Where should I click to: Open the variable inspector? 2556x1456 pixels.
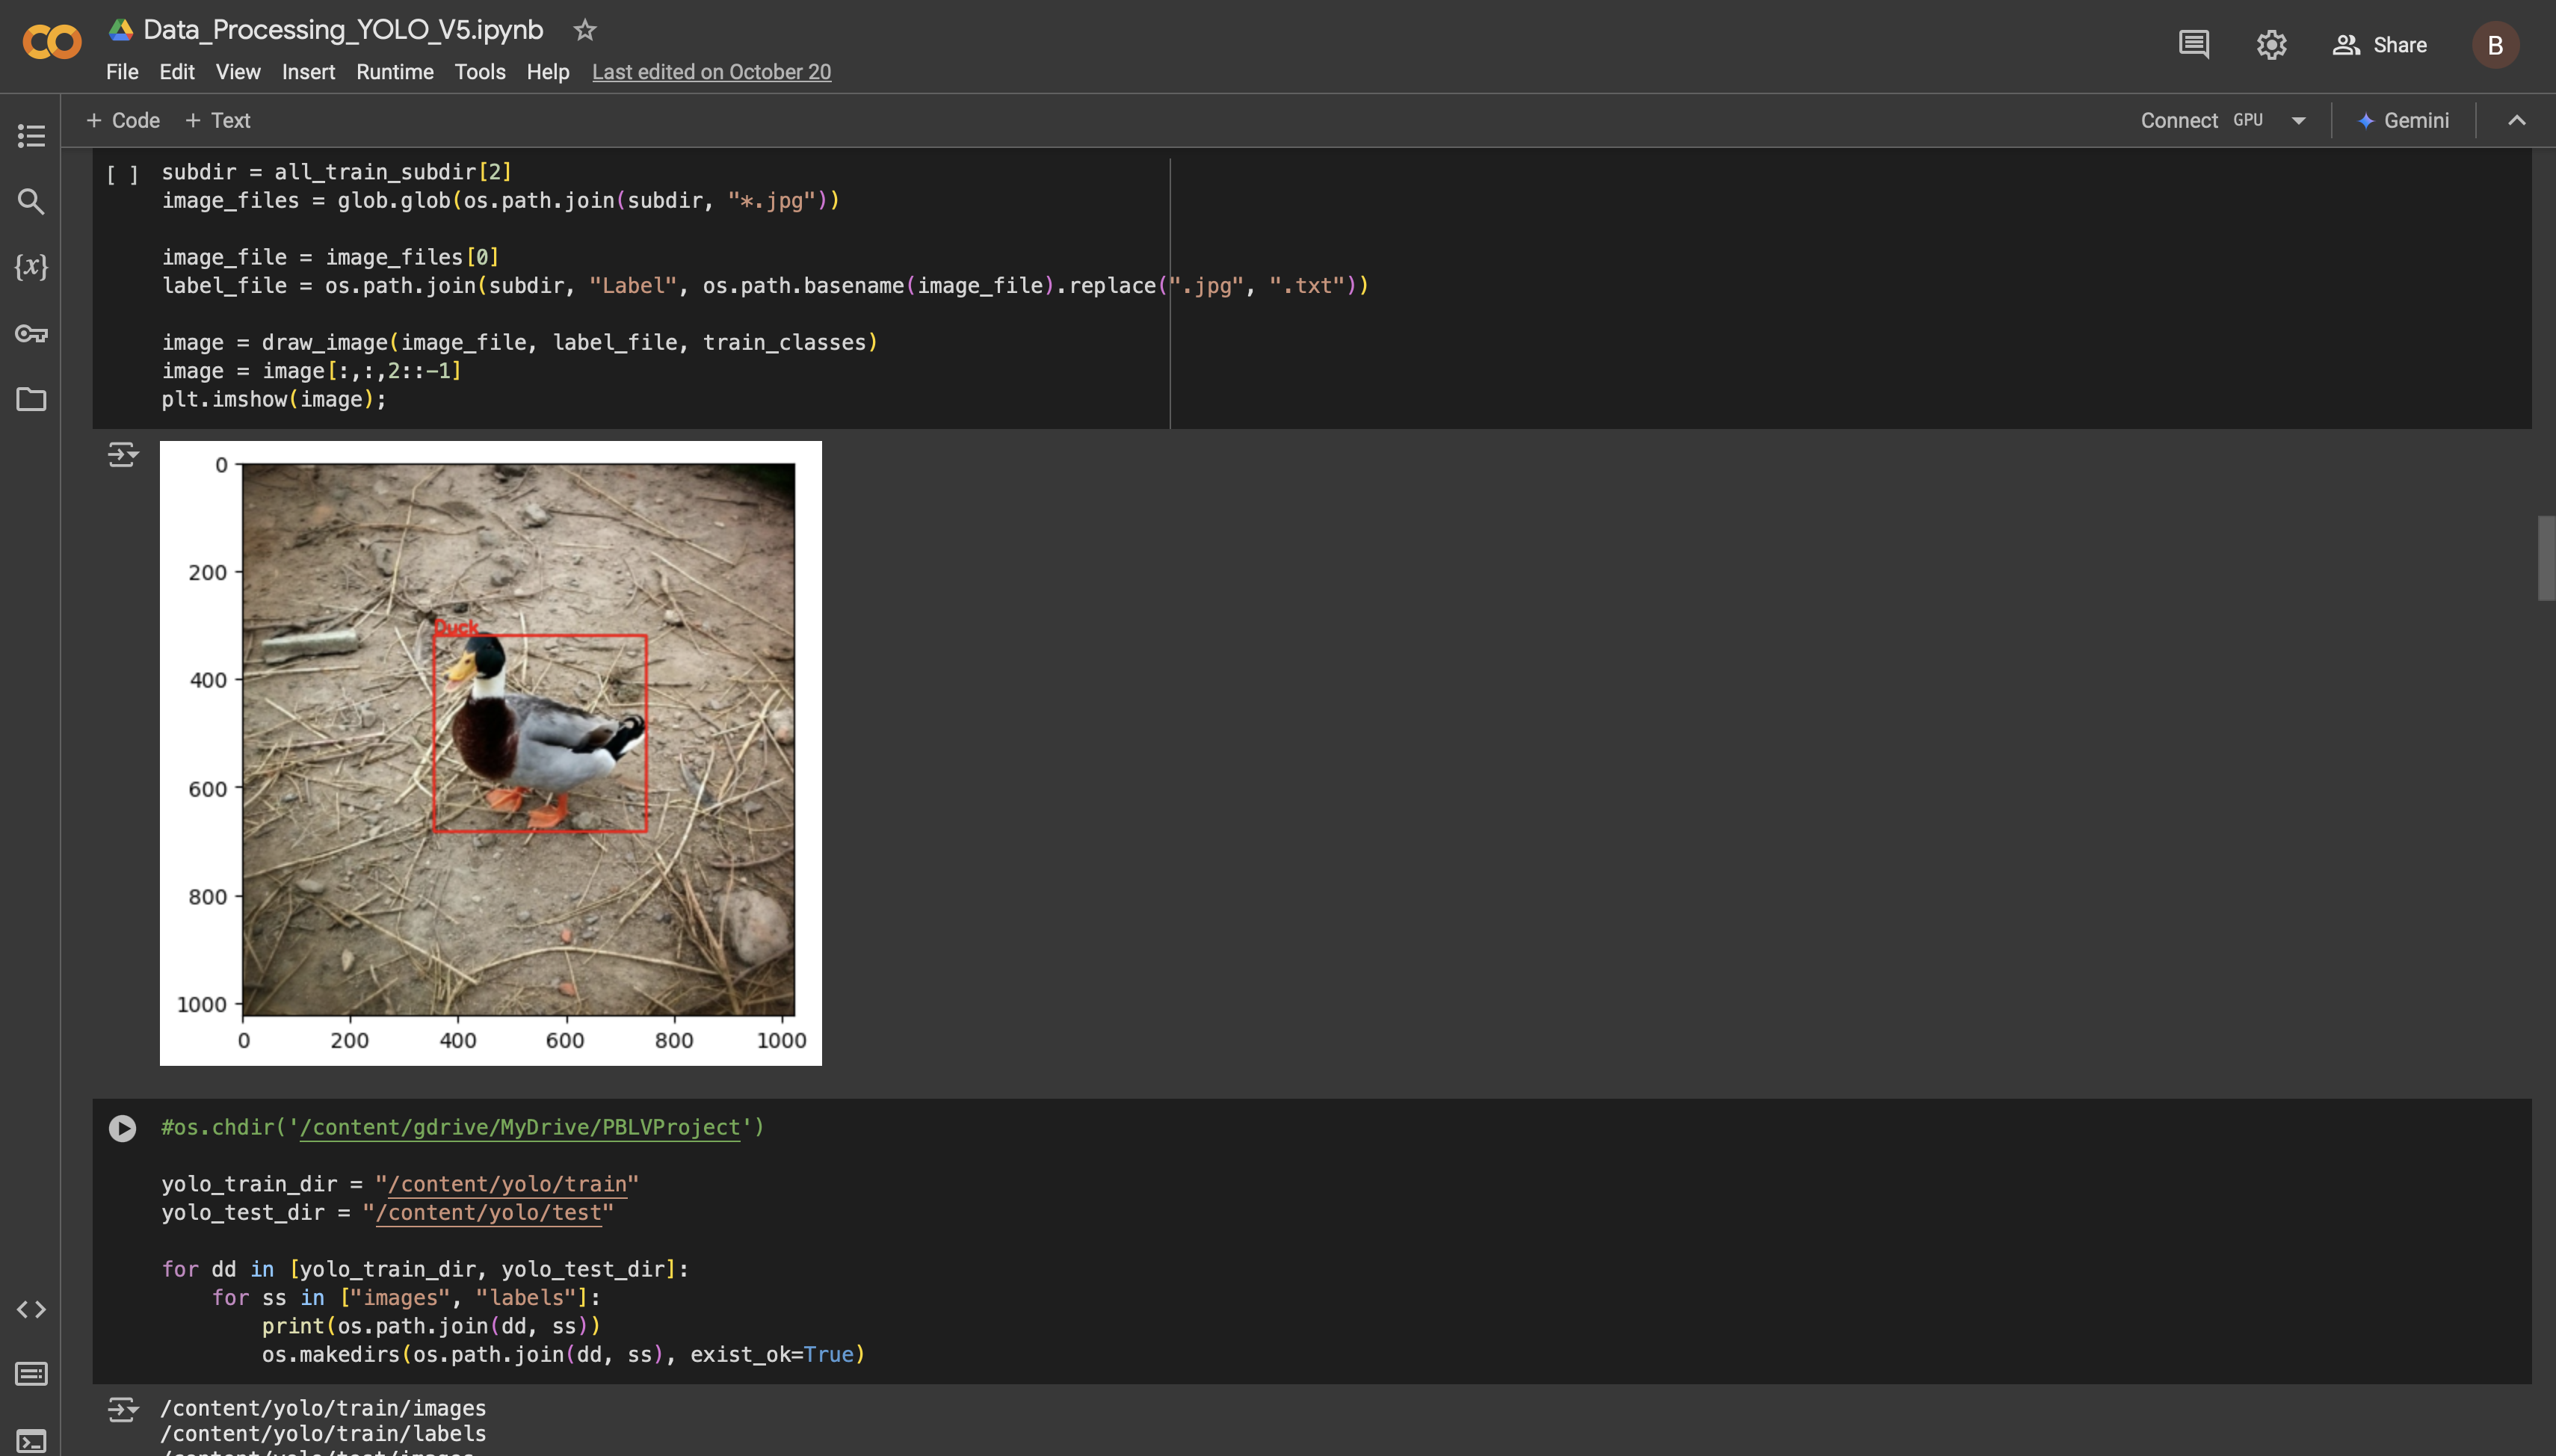pos(31,266)
